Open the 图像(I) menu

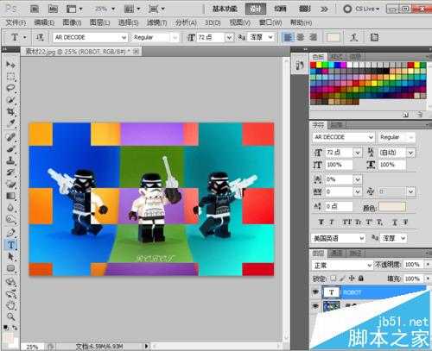click(72, 22)
